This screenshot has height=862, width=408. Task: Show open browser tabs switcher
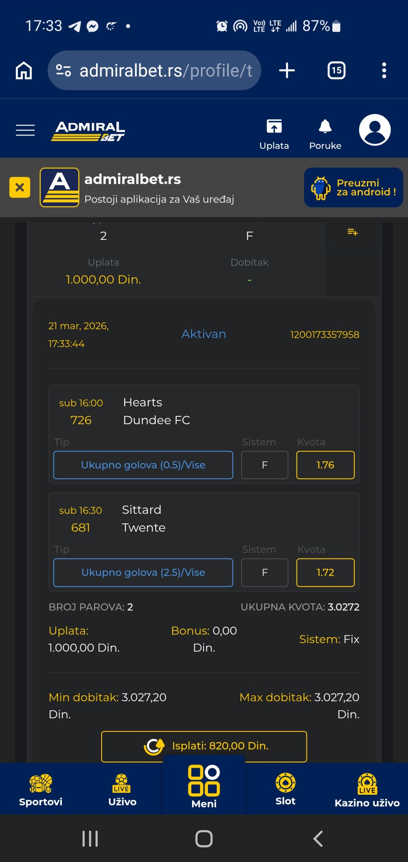click(x=336, y=71)
